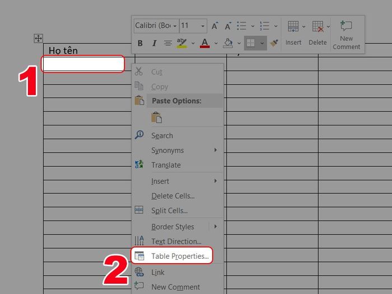
Task: Choose Text Direction... from context menu
Action: point(178,241)
